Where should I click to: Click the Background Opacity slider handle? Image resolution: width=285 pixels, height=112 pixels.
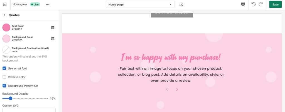[x=11, y=98]
